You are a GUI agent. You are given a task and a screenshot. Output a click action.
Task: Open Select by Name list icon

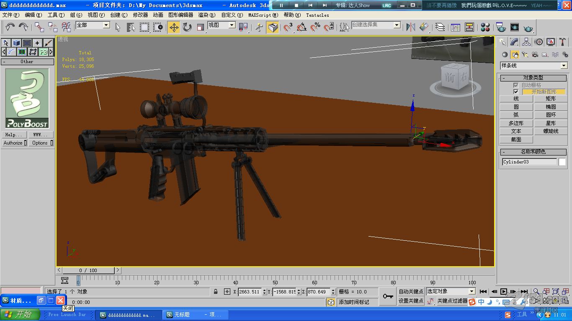pyautogui.click(x=131, y=27)
